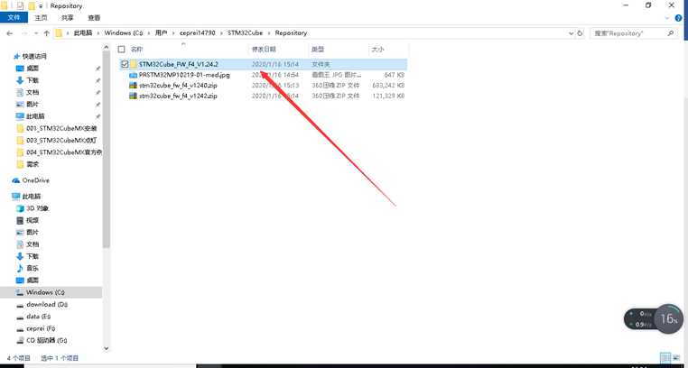The image size is (688, 368).
Task: Select Windows (C:) drive in sidebar
Action: coord(45,292)
